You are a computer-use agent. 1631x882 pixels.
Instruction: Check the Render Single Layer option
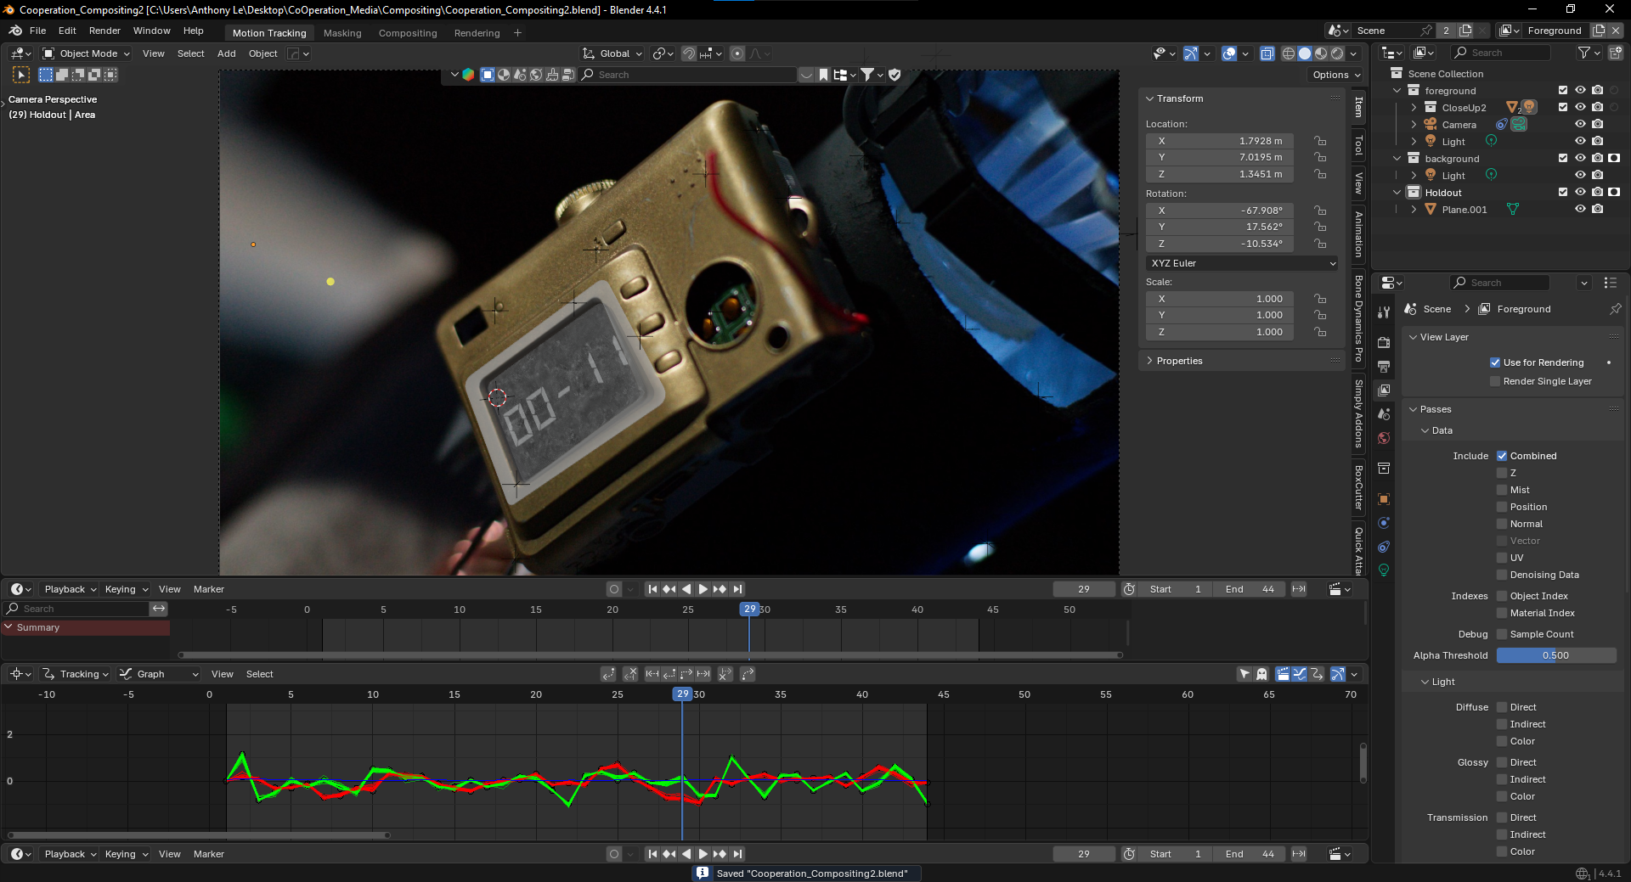[x=1495, y=381]
